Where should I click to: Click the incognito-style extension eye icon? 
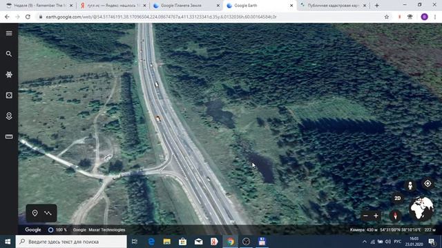click(x=410, y=17)
